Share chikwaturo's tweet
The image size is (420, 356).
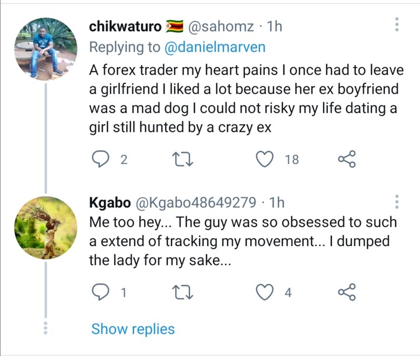pyautogui.click(x=347, y=159)
